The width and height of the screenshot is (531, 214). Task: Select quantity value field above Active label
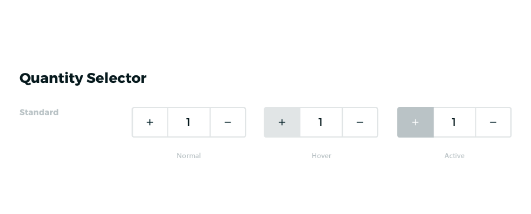[454, 122]
